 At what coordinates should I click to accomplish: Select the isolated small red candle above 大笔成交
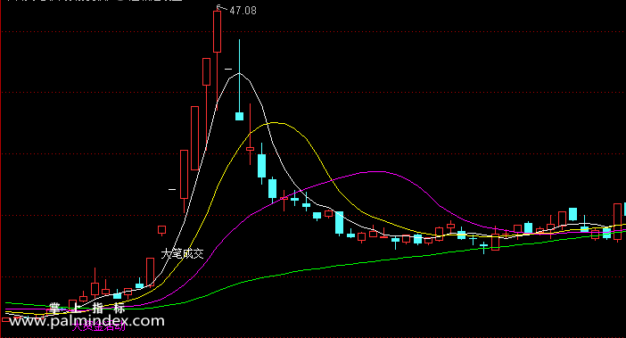161,229
